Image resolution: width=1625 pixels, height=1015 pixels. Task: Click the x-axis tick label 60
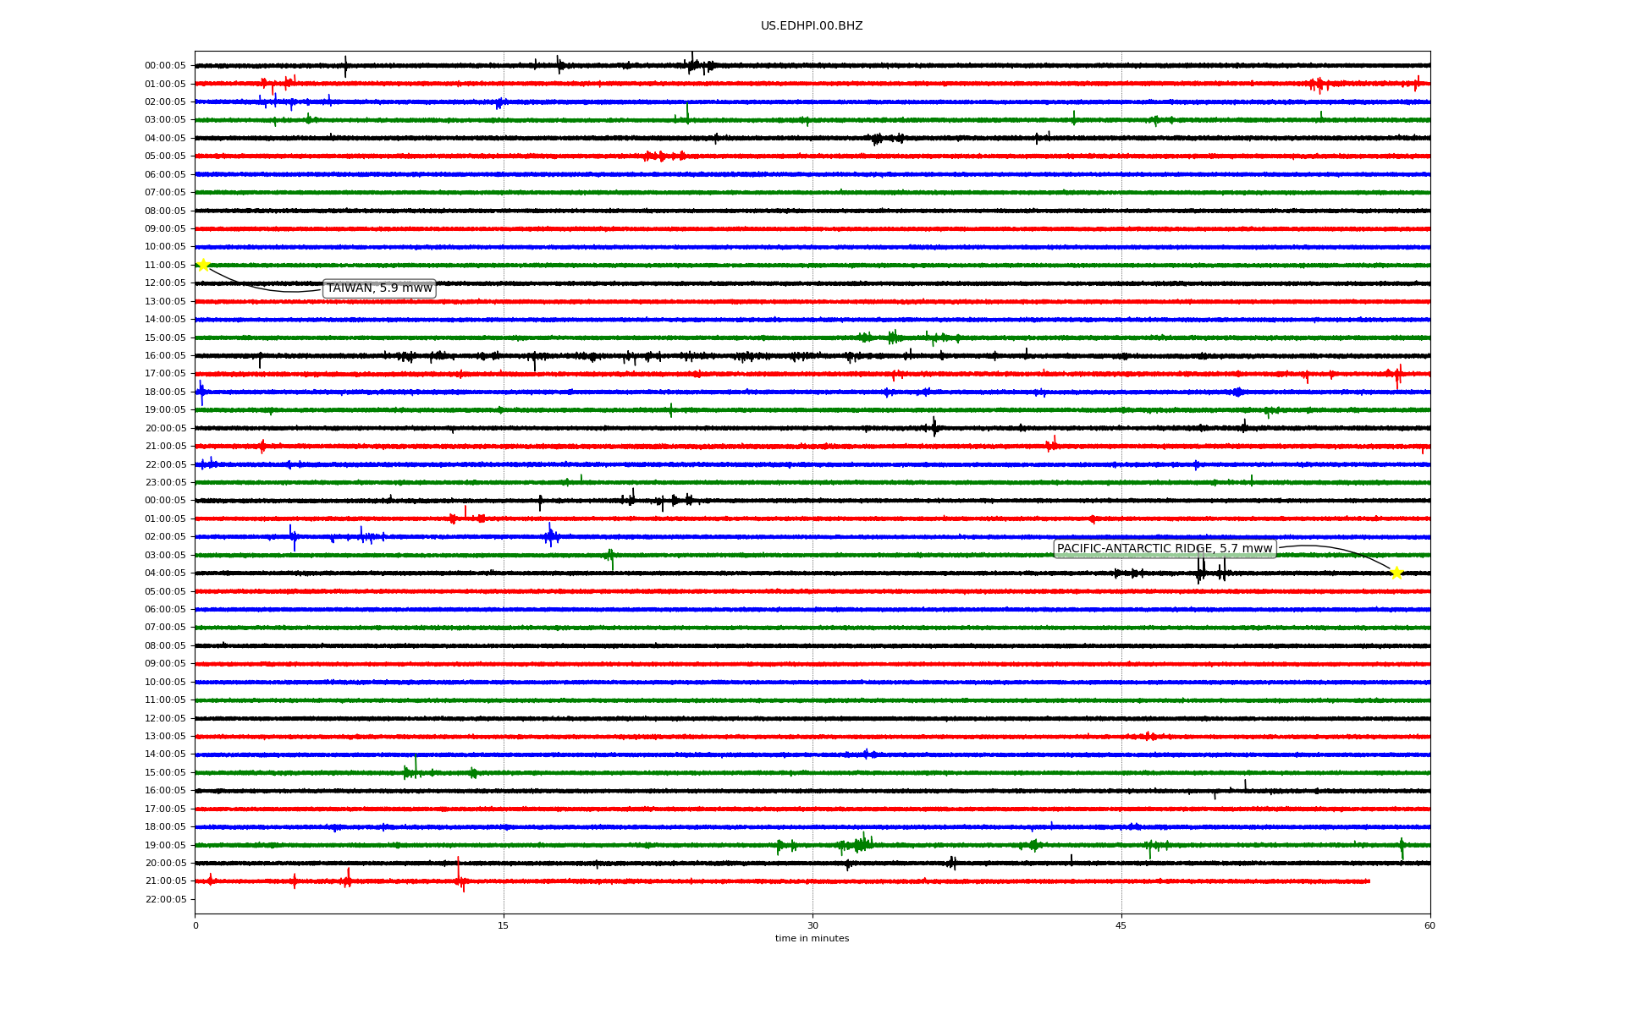tap(1429, 925)
